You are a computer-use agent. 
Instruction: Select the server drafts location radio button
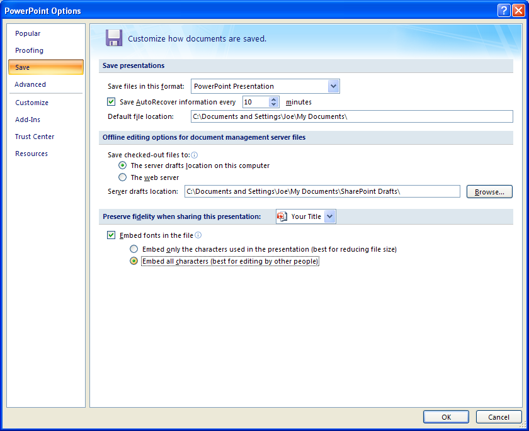tap(122, 165)
